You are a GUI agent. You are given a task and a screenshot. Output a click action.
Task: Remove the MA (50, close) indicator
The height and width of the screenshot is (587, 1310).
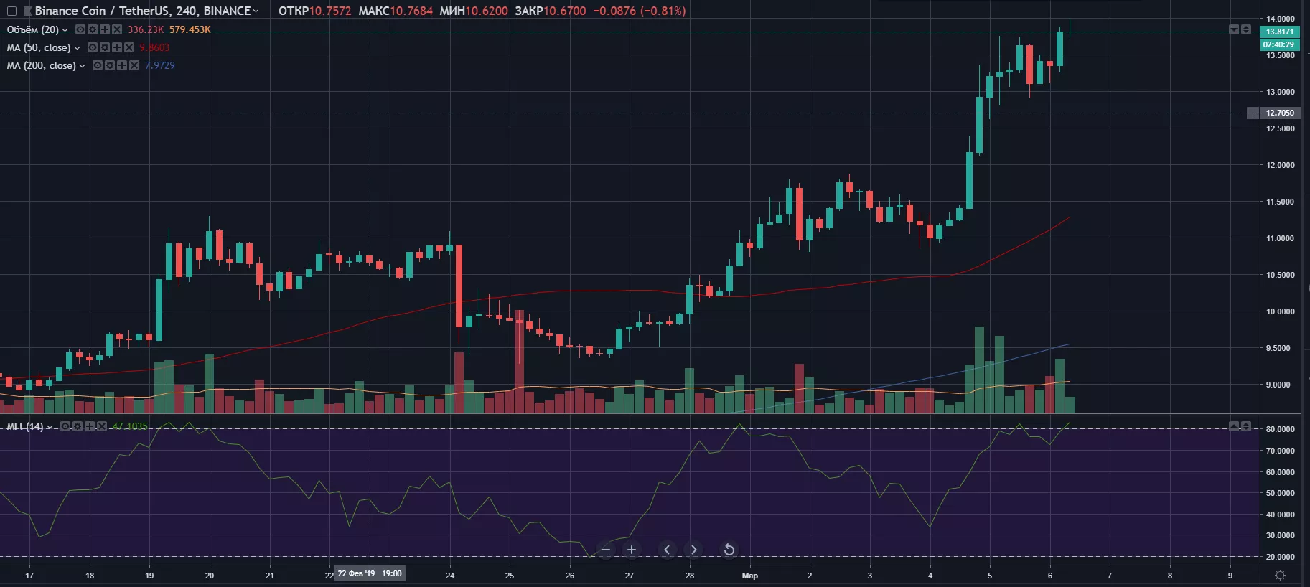pyautogui.click(x=129, y=47)
